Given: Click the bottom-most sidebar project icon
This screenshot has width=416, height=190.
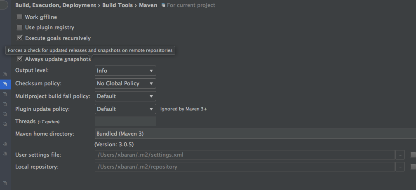Looking at the screenshot, I should (5, 183).
